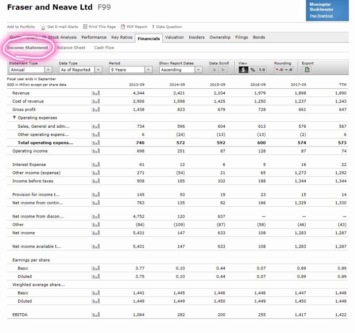Click the TTM column header
Image resolution: width=355 pixels, height=333 pixels.
343,85
